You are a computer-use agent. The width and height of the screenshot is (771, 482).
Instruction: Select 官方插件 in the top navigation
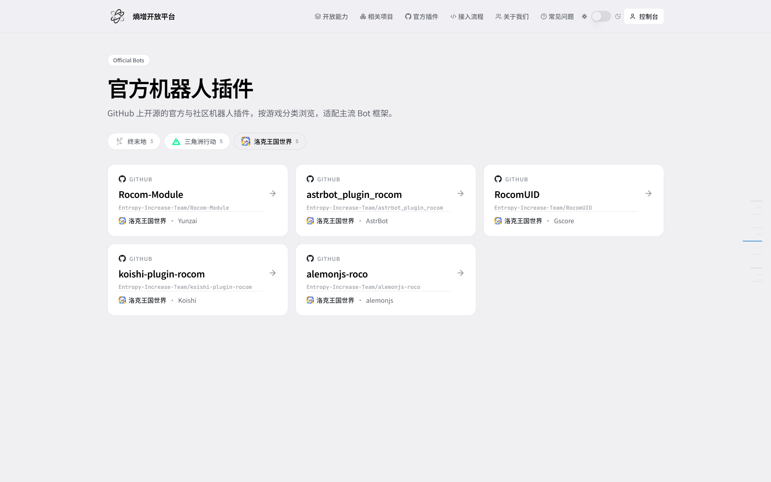pyautogui.click(x=422, y=17)
